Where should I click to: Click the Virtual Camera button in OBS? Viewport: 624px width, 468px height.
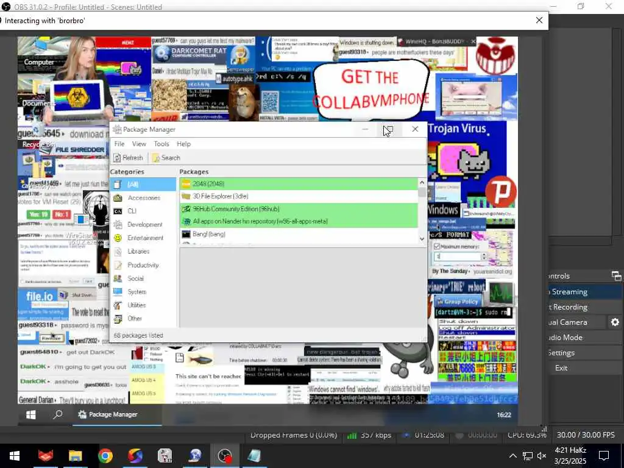pyautogui.click(x=577, y=322)
